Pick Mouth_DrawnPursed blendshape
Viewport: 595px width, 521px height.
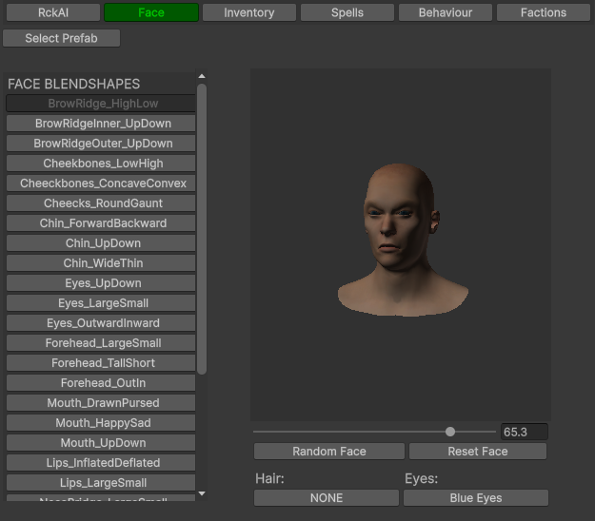click(x=101, y=403)
